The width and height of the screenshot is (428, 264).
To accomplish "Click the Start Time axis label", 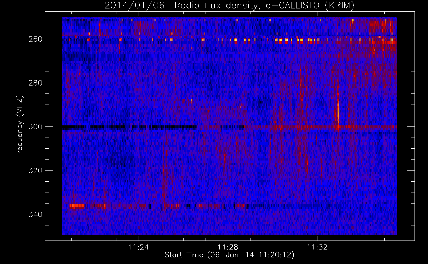I will point(229,255).
